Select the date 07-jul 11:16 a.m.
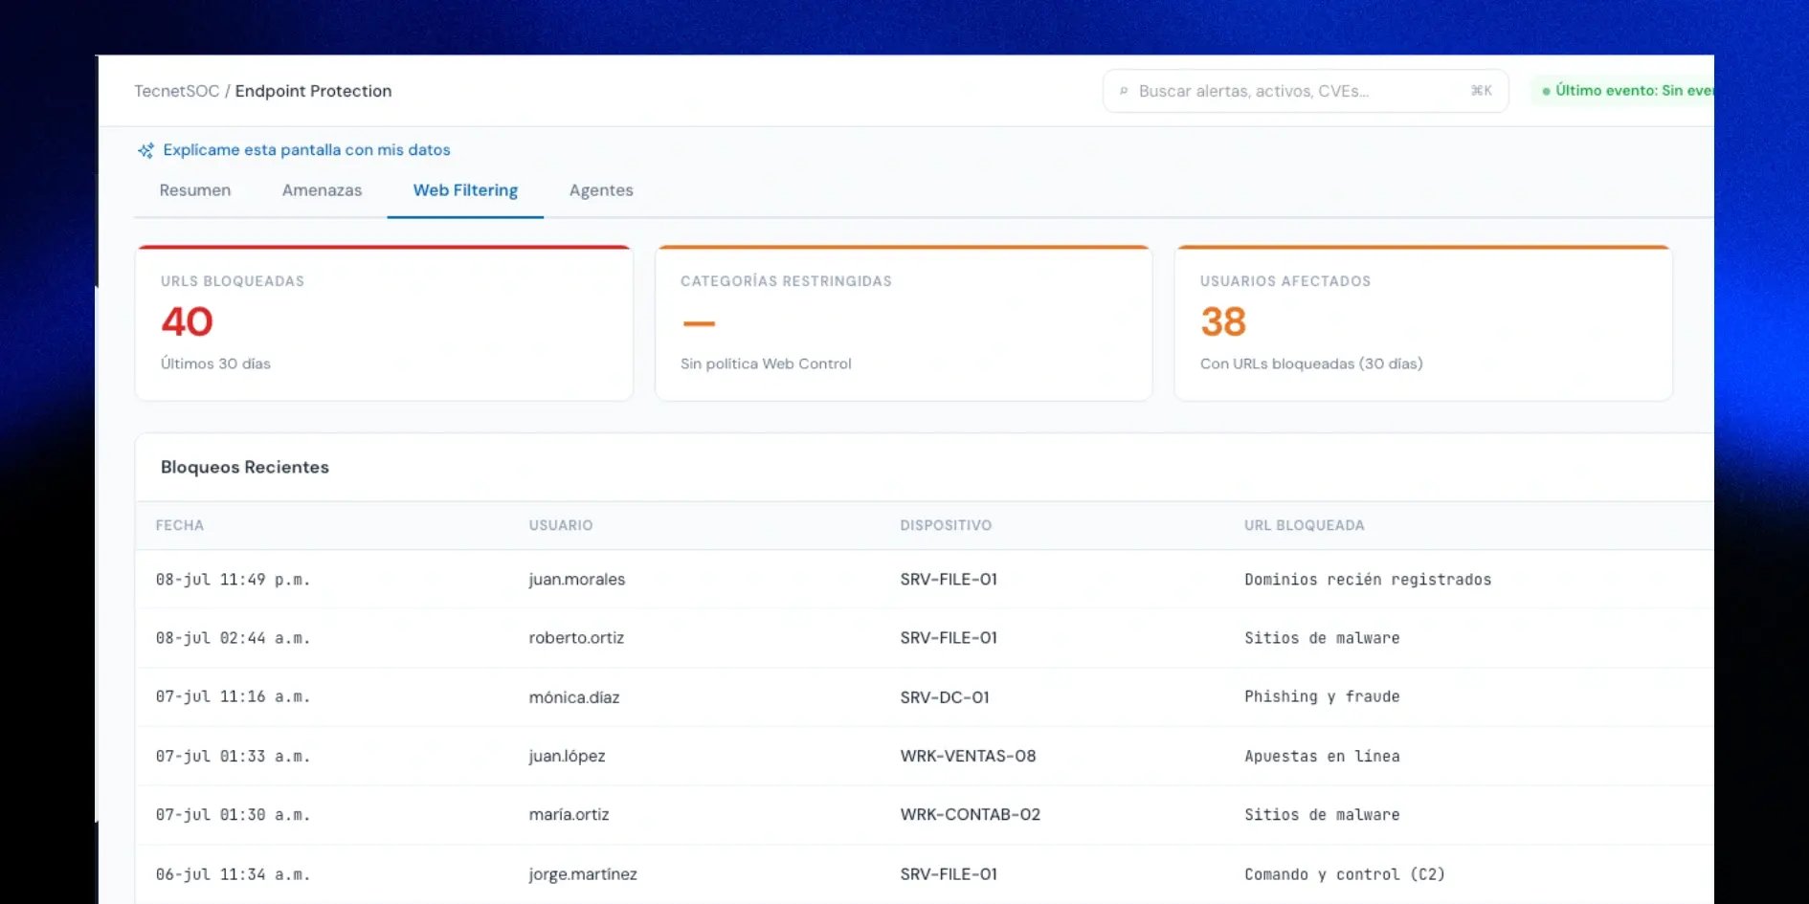This screenshot has width=1809, height=904. [x=233, y=697]
